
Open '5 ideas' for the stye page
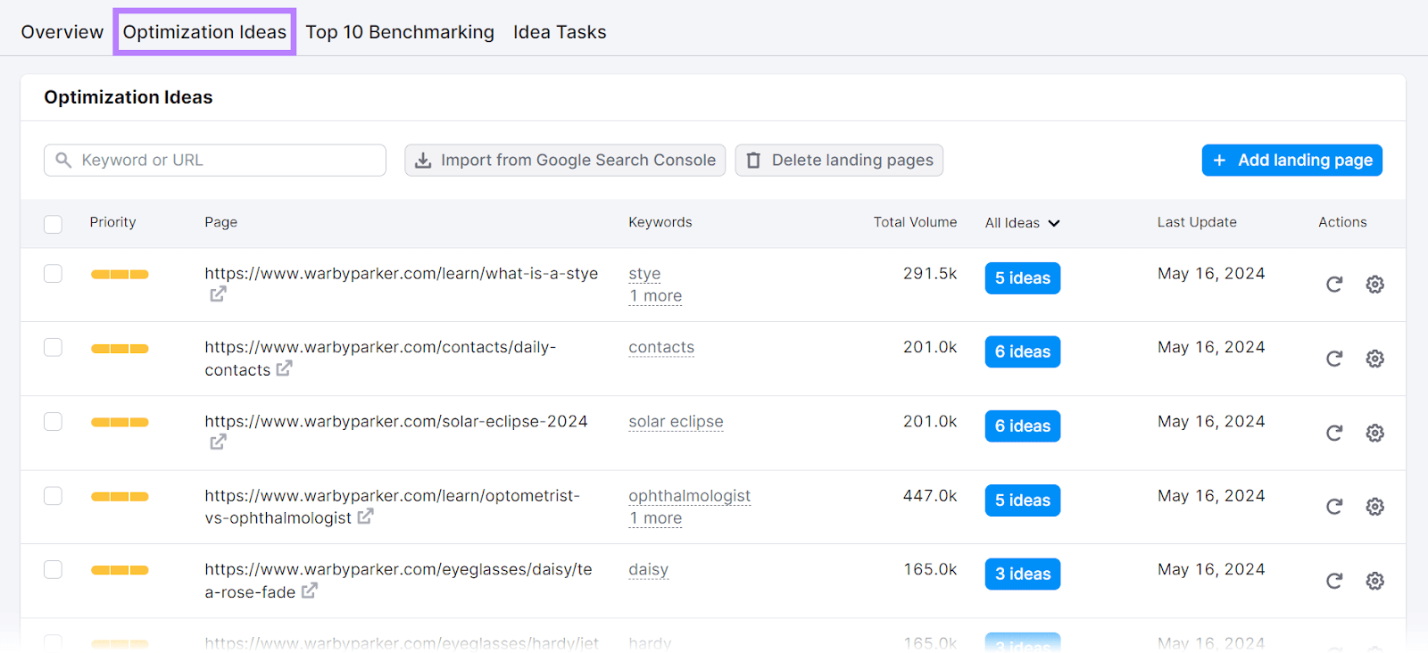(1023, 278)
